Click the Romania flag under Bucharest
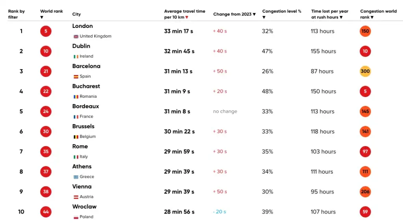The height and width of the screenshot is (223, 403). point(76,97)
